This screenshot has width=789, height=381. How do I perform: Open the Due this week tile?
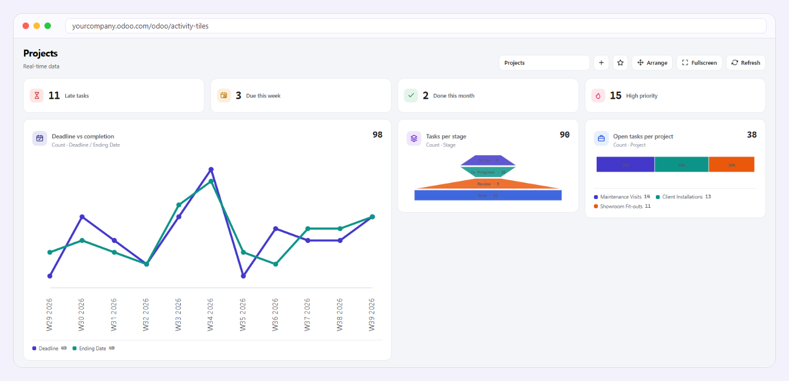coord(301,95)
